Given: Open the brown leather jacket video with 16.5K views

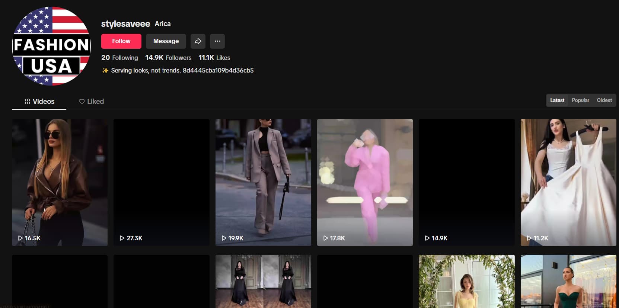Looking at the screenshot, I should pos(60,182).
